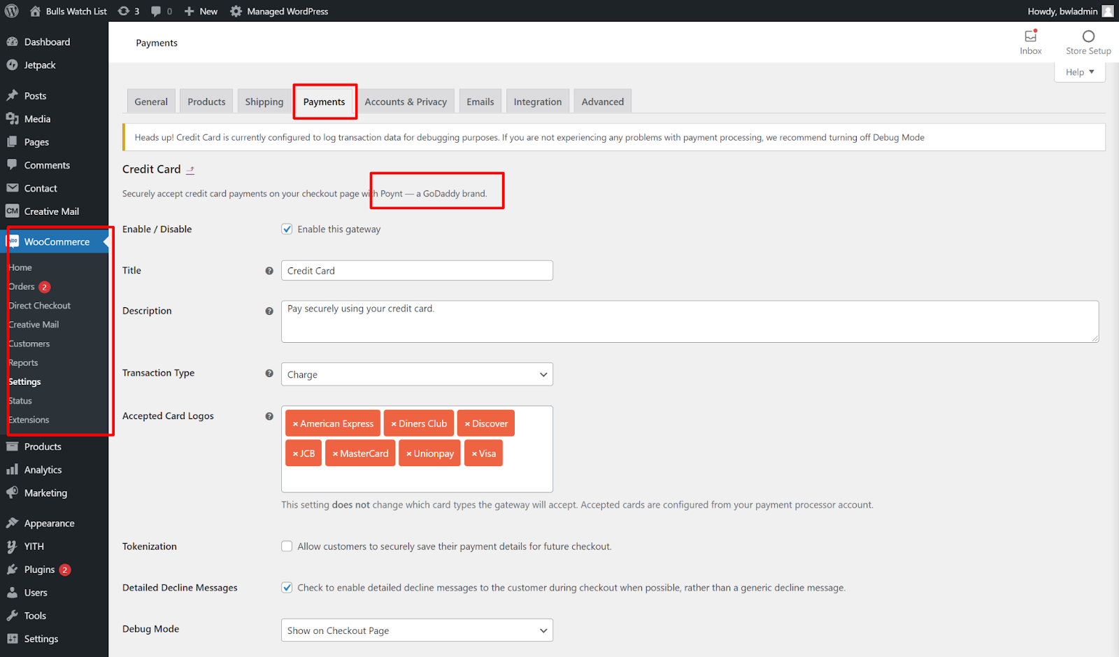Click the Title input field
The image size is (1119, 657).
(x=417, y=271)
